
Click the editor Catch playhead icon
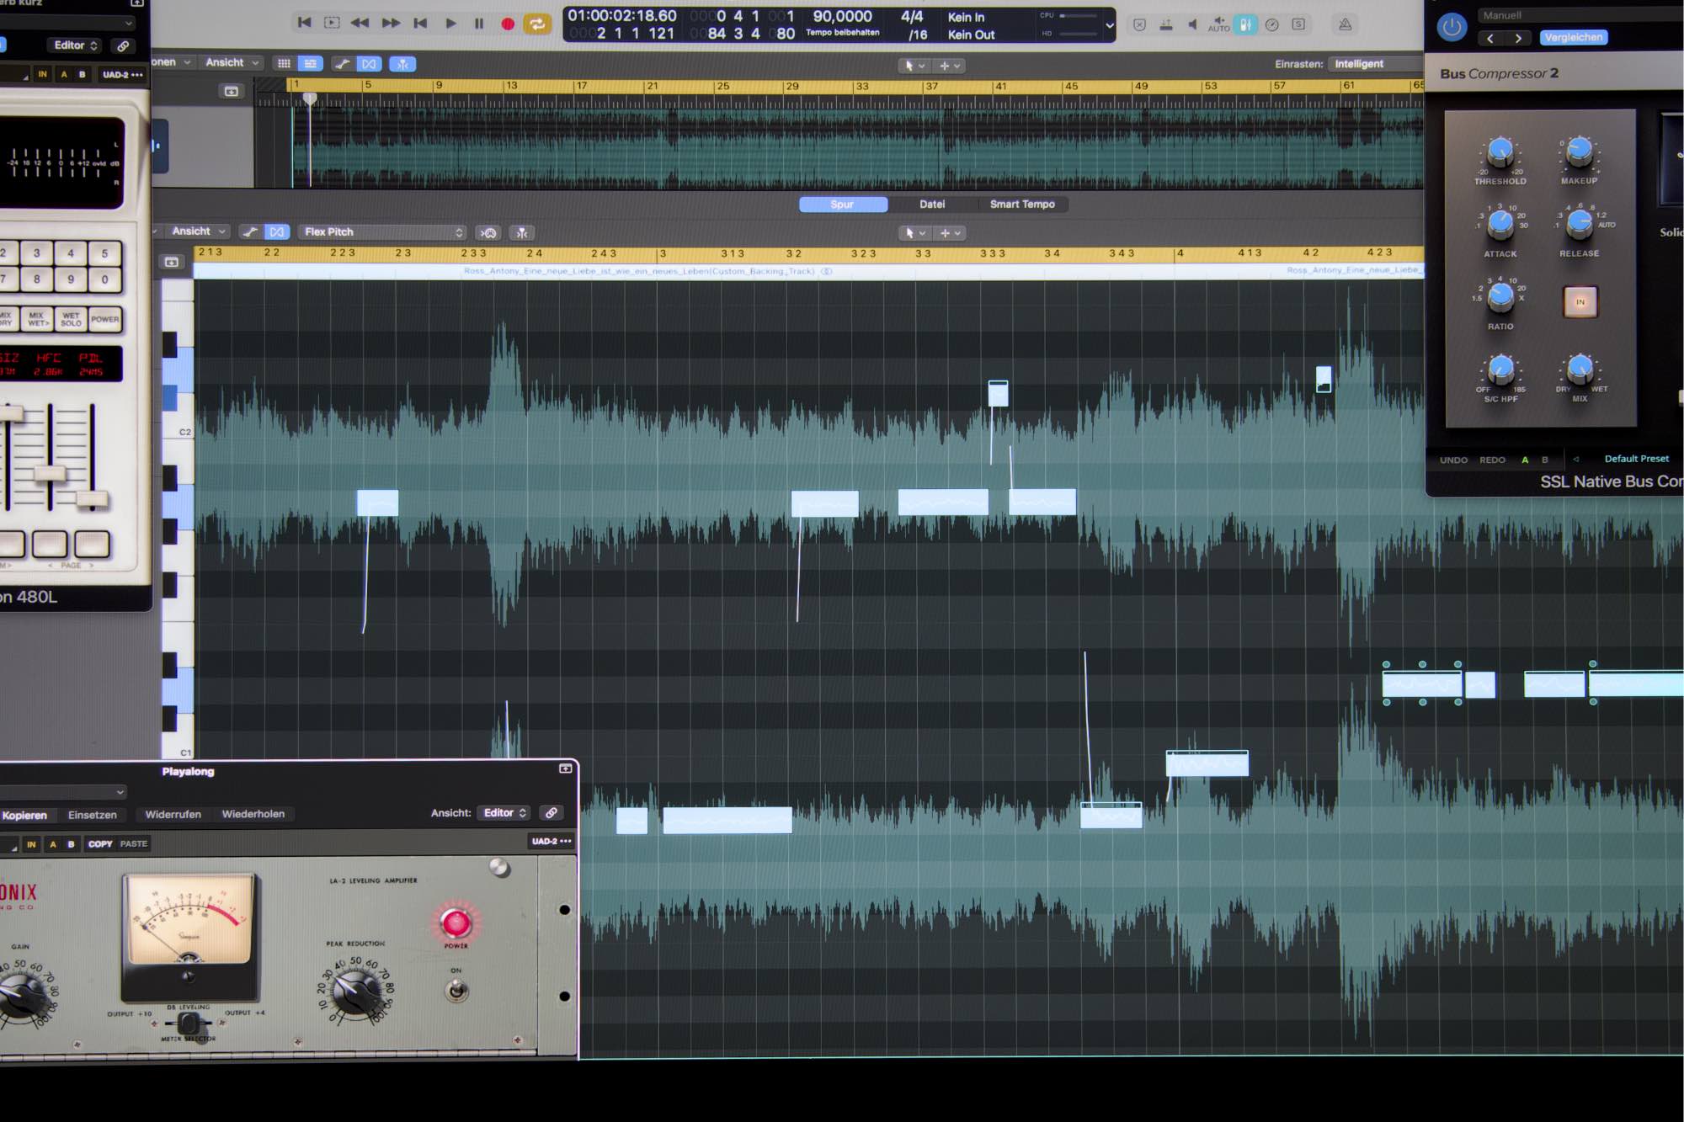point(522,233)
